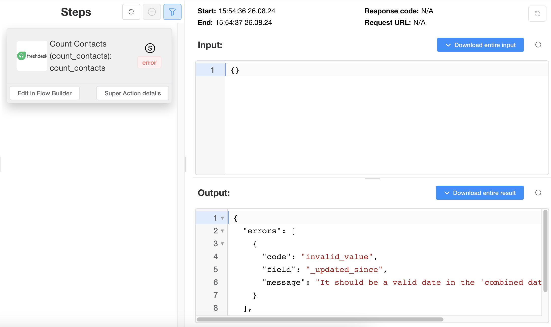Open Super Action details
551x327 pixels.
[x=132, y=93]
